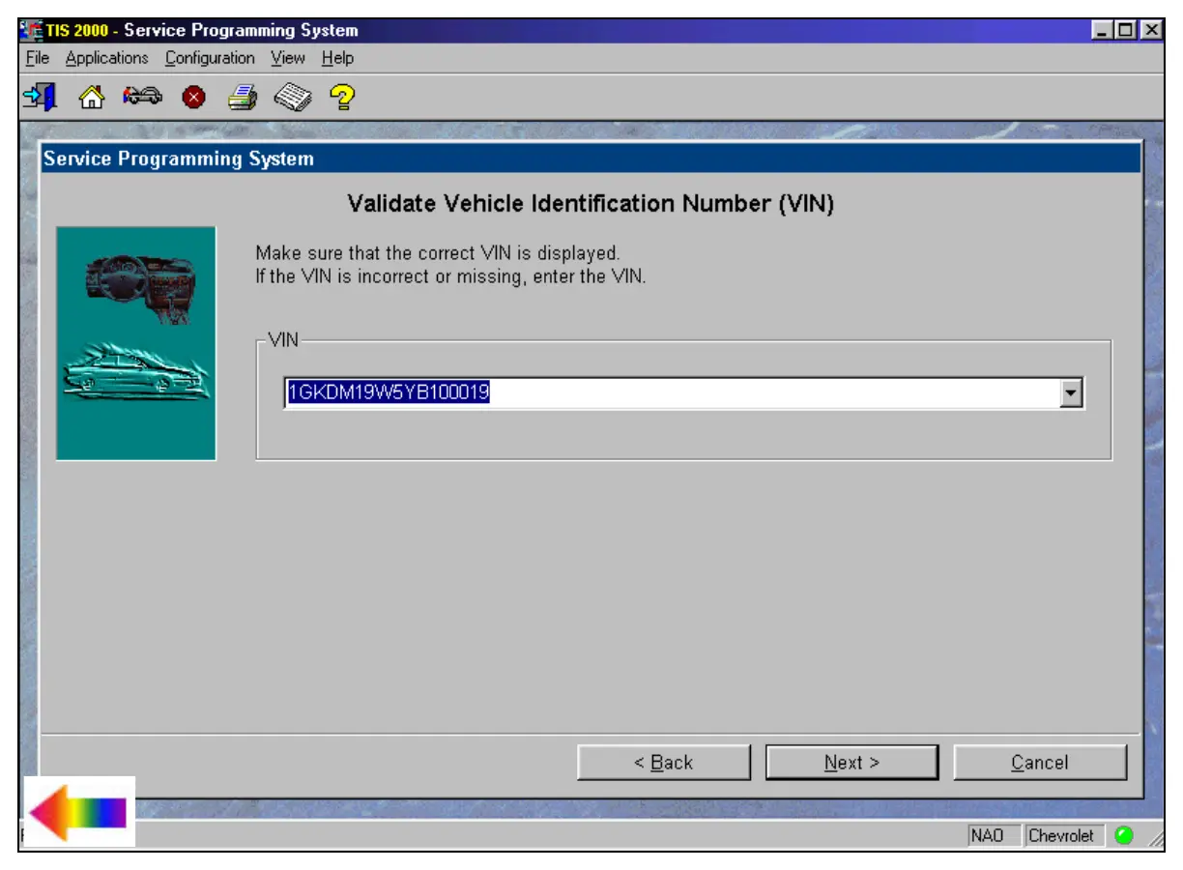Open the Applications menu
This screenshot has width=1183, height=870.
pos(106,58)
